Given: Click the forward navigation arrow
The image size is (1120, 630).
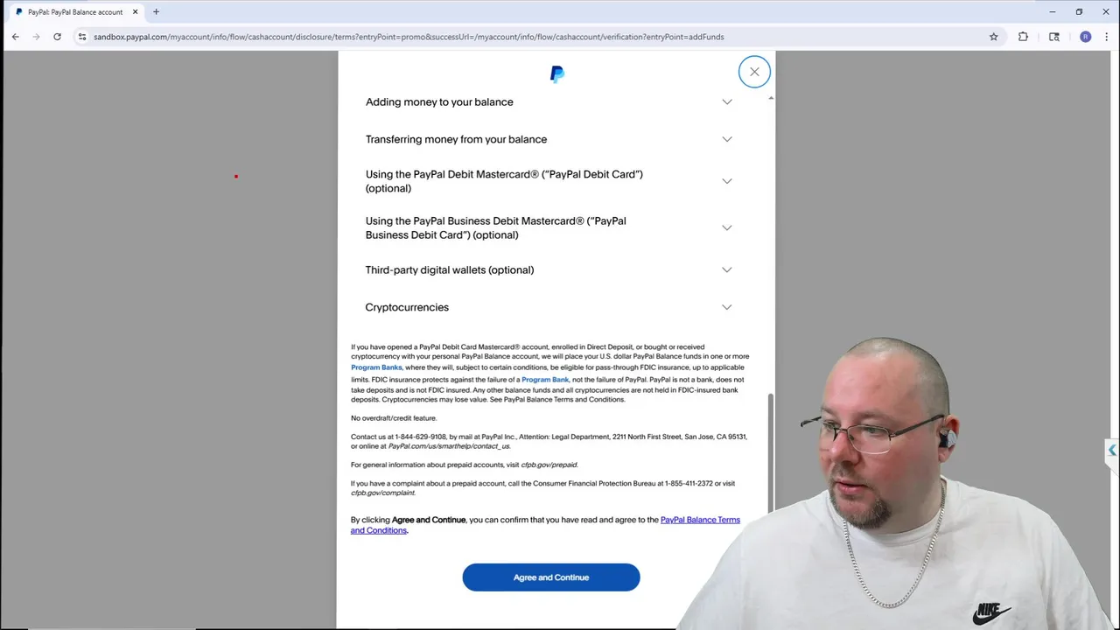Looking at the screenshot, I should tap(36, 37).
